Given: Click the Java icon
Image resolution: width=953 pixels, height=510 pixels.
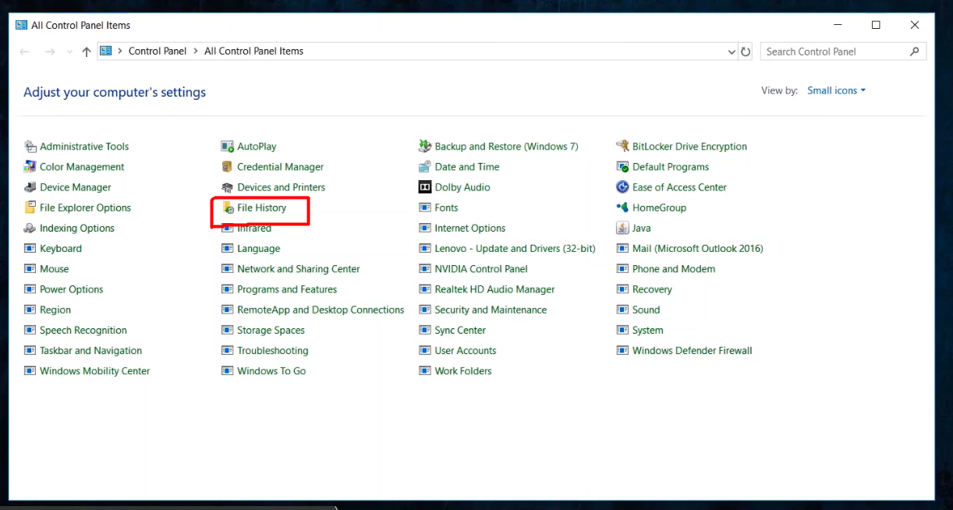Looking at the screenshot, I should pos(622,228).
